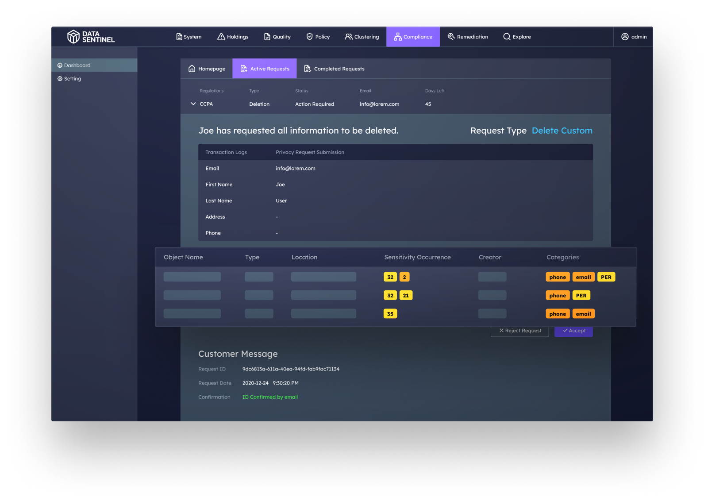Click the Reject Request button
This screenshot has width=708, height=501.
click(x=519, y=331)
